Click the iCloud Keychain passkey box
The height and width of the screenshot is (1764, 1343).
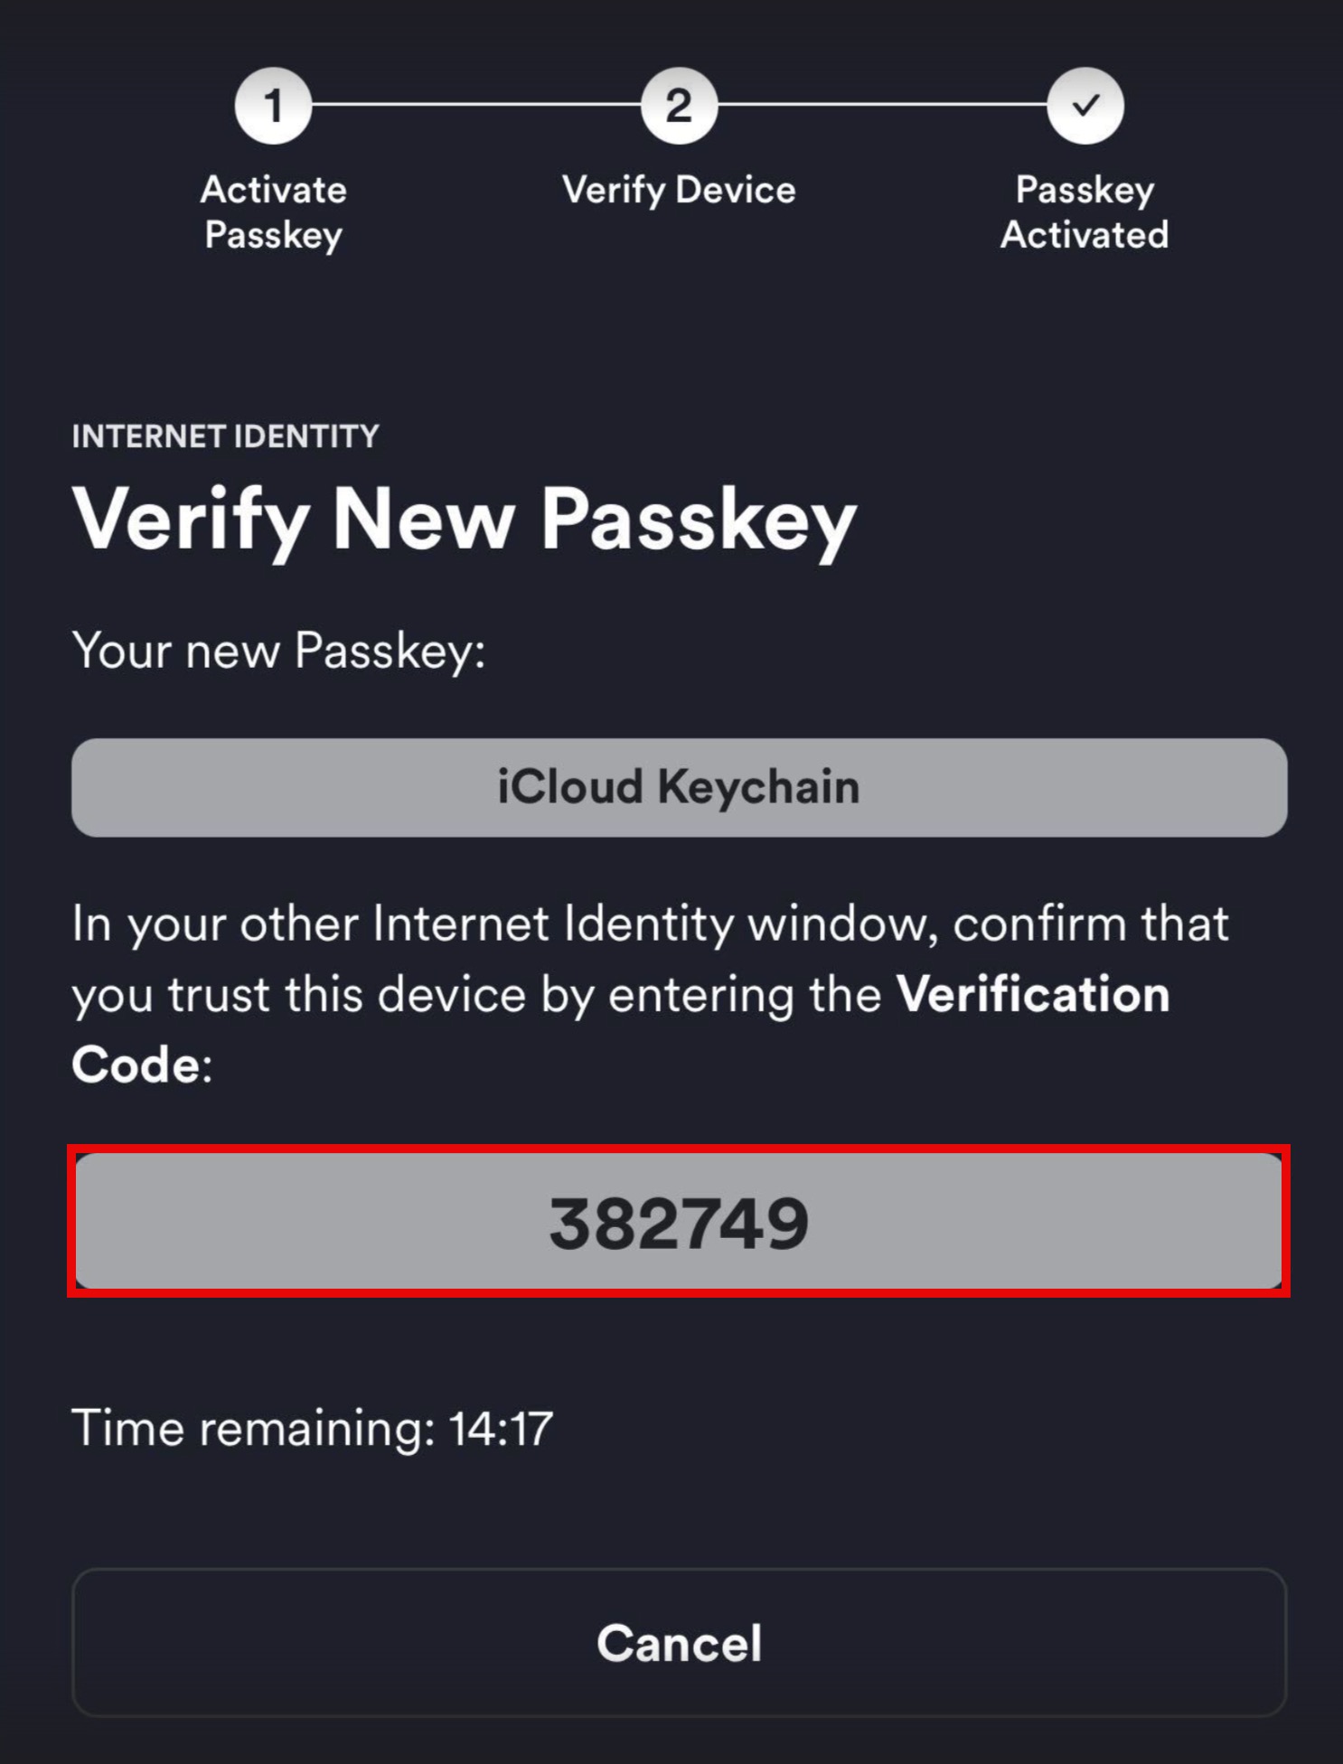679,787
